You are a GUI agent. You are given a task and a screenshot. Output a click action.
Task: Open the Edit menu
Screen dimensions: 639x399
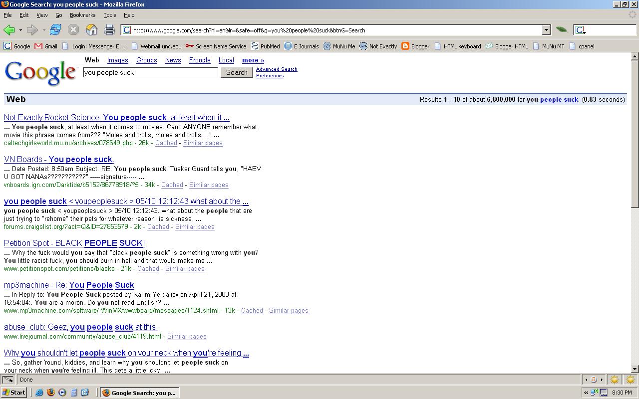[24, 15]
